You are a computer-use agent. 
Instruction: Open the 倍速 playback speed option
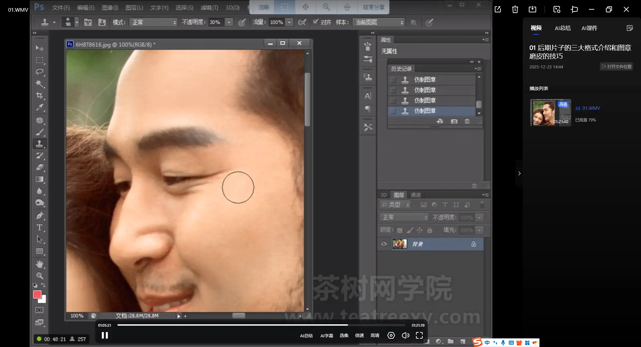[x=360, y=335]
